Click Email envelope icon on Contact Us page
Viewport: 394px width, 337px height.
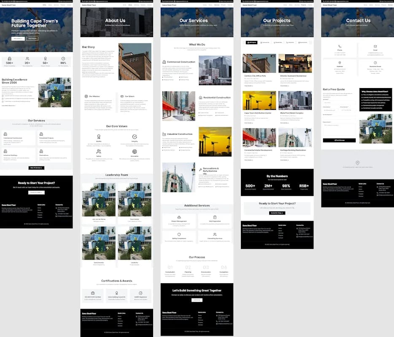point(375,46)
